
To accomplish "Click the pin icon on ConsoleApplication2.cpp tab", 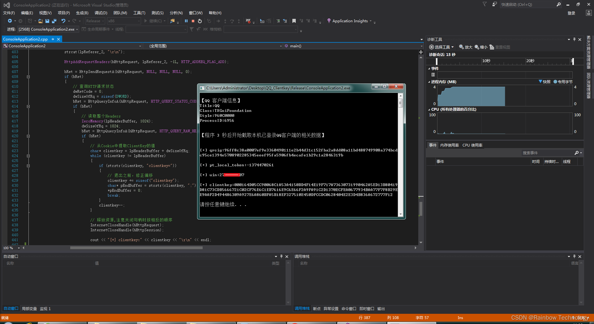I will pyautogui.click(x=53, y=39).
